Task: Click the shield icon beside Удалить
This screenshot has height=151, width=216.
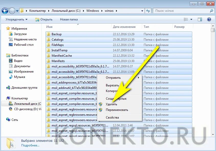Action: [x=100, y=104]
